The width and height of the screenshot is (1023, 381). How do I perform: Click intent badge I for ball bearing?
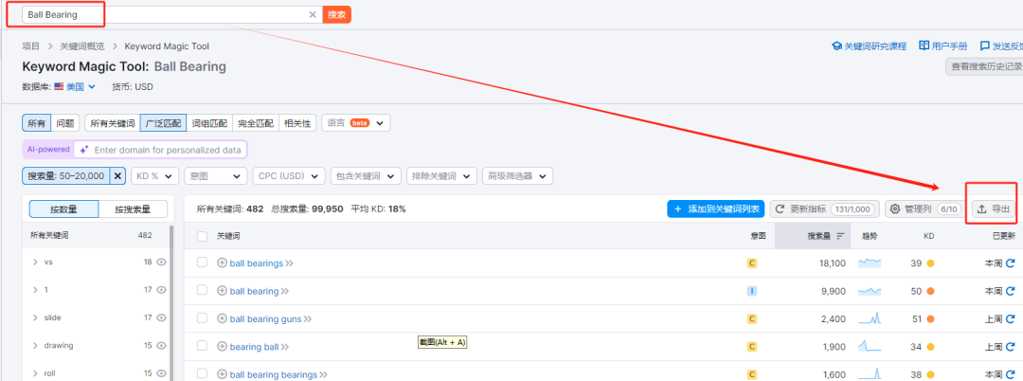(751, 291)
